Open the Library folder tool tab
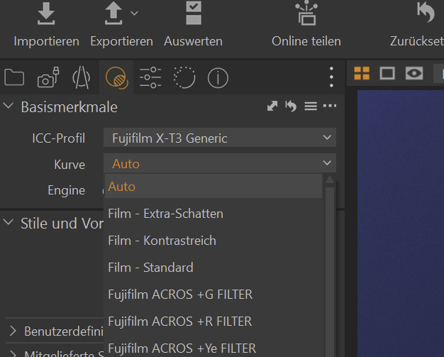Image resolution: width=444 pixels, height=357 pixels. [14, 77]
